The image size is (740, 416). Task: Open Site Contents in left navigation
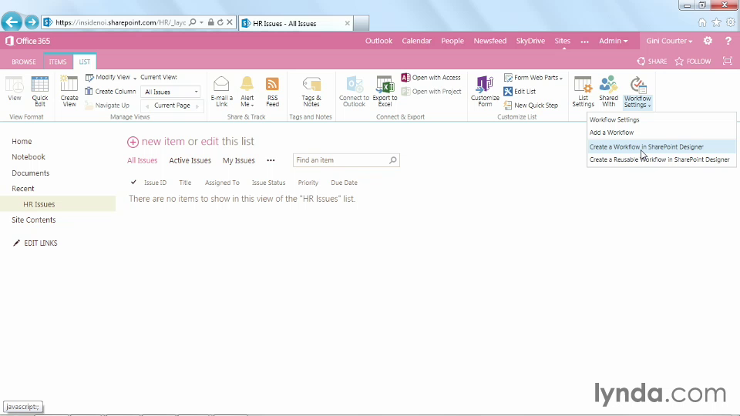(x=33, y=220)
